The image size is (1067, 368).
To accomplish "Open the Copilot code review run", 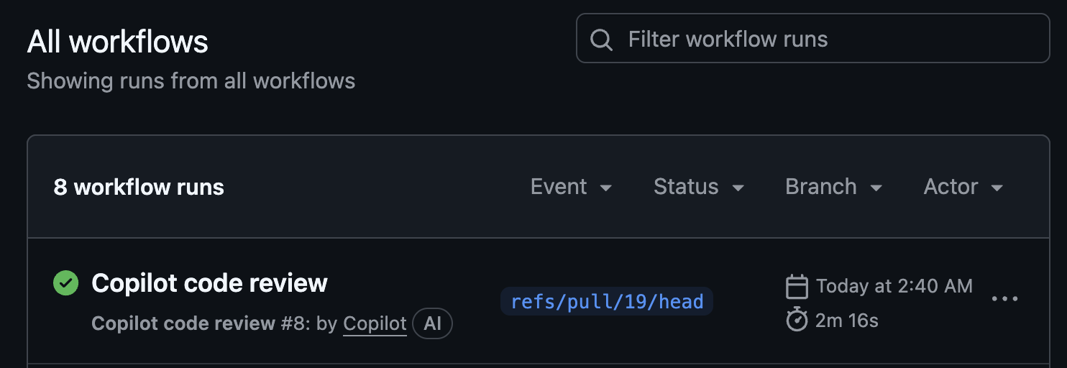I will pos(209,283).
